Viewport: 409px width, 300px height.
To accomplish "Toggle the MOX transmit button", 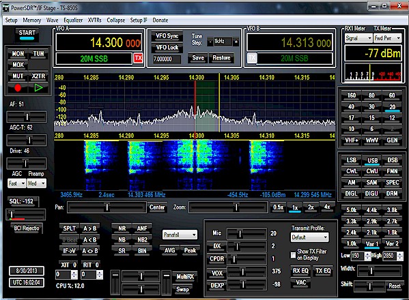I will [x=18, y=65].
